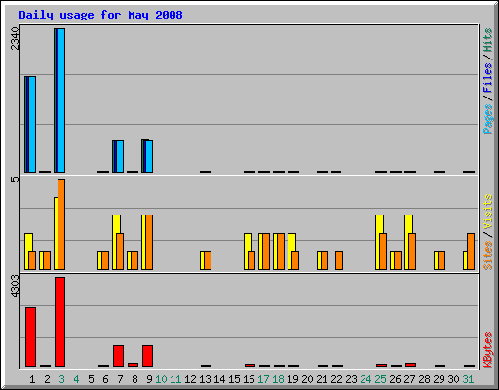Click the cyan Pages bar for day 7
Image resolution: width=499 pixels, height=390 pixels.
[120, 156]
